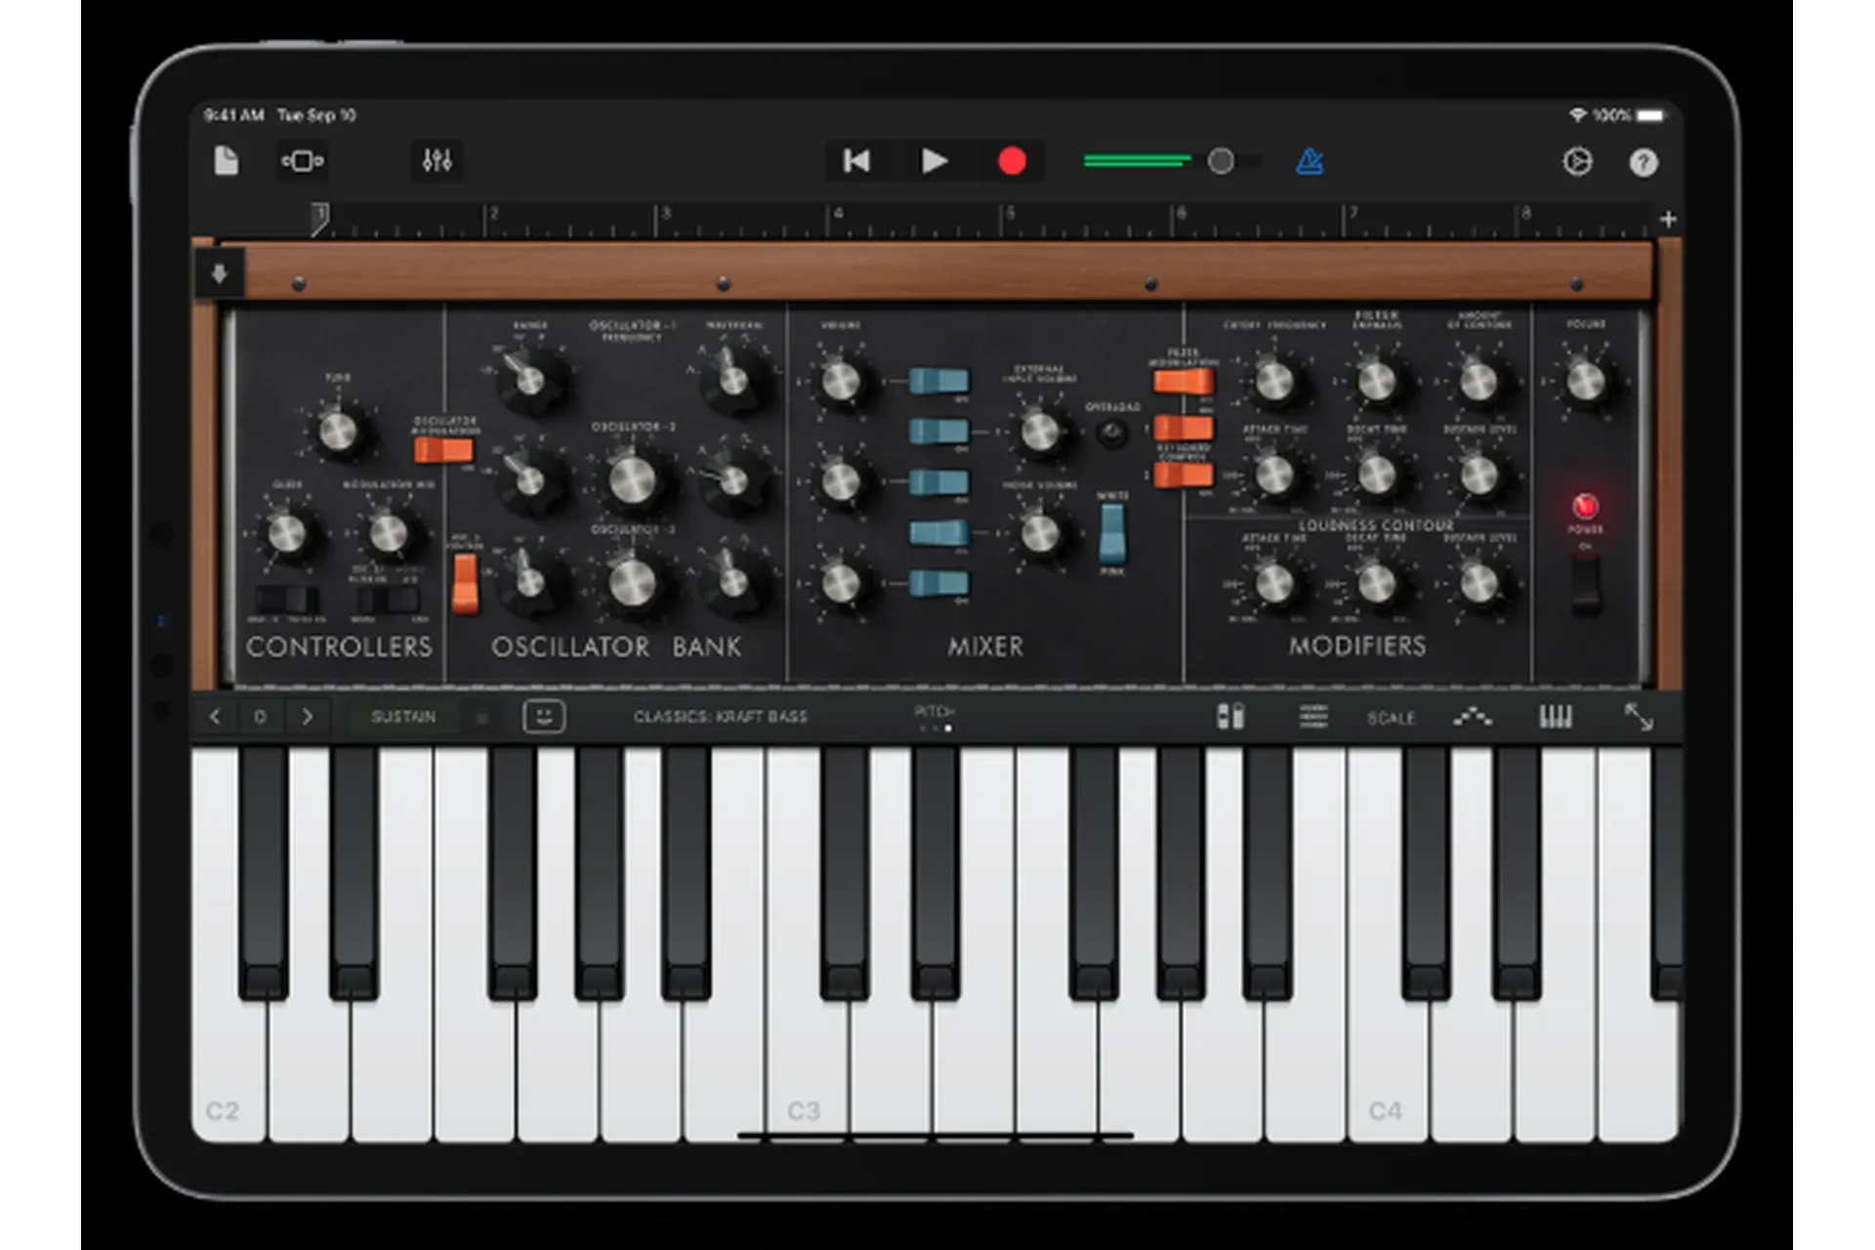Open the help question mark icon

click(1644, 162)
